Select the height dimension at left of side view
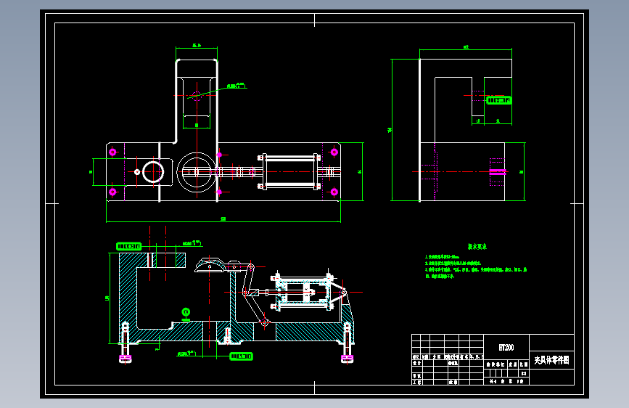 390,130
